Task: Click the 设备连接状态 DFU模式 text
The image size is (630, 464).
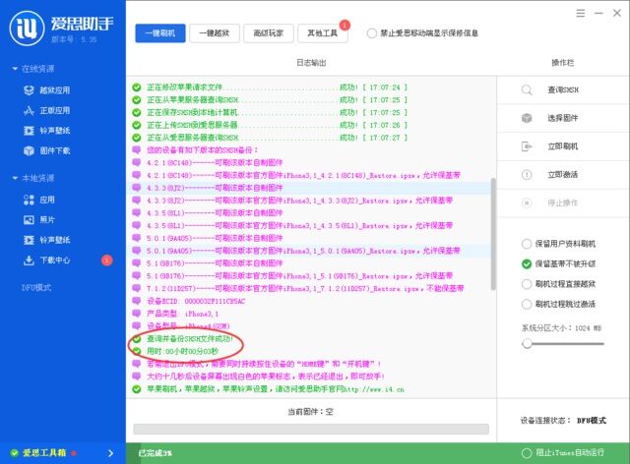Action: [x=563, y=420]
